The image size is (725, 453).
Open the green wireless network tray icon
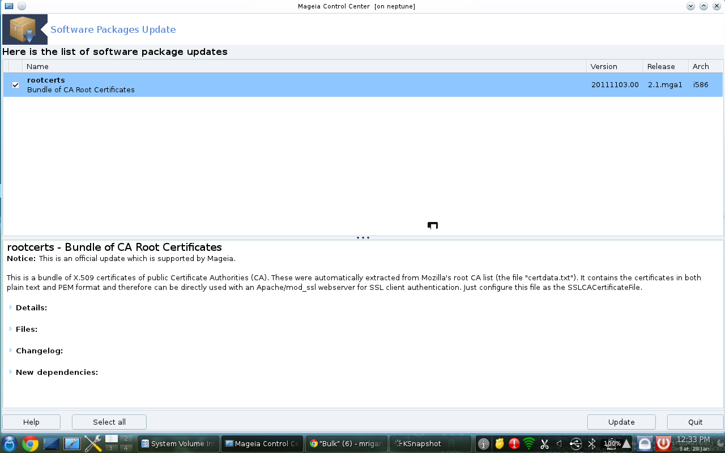pyautogui.click(x=529, y=444)
